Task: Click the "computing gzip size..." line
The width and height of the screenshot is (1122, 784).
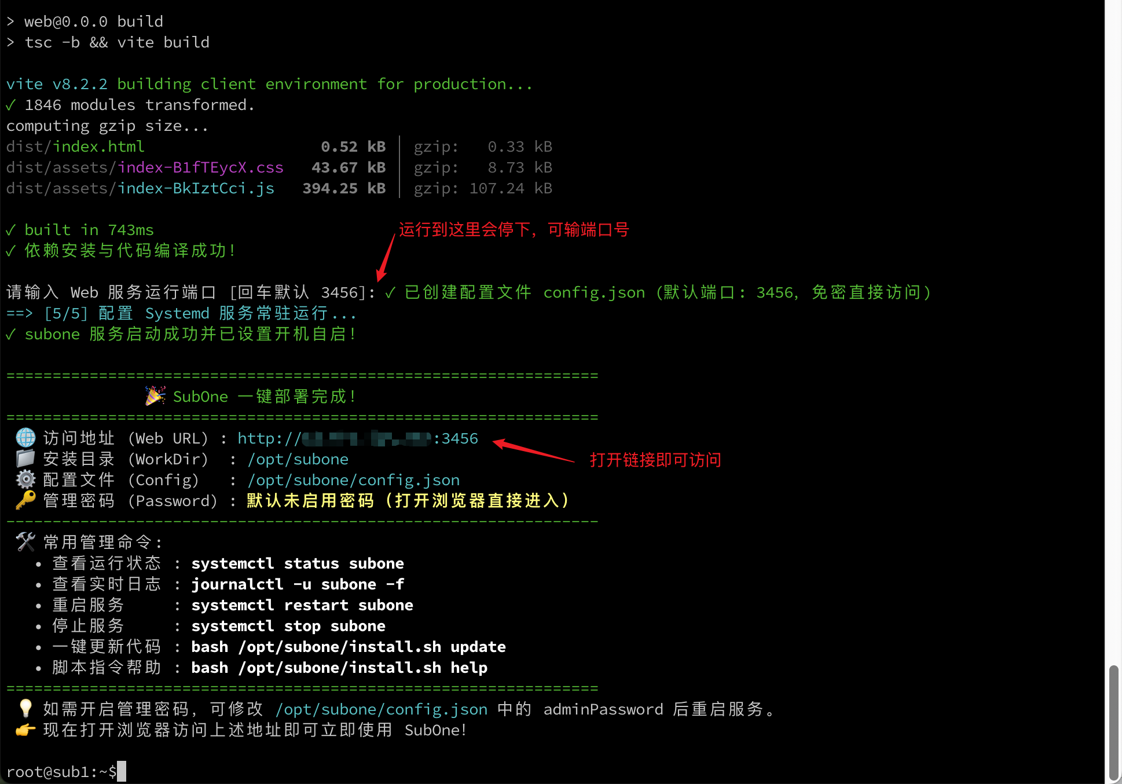Action: [108, 126]
